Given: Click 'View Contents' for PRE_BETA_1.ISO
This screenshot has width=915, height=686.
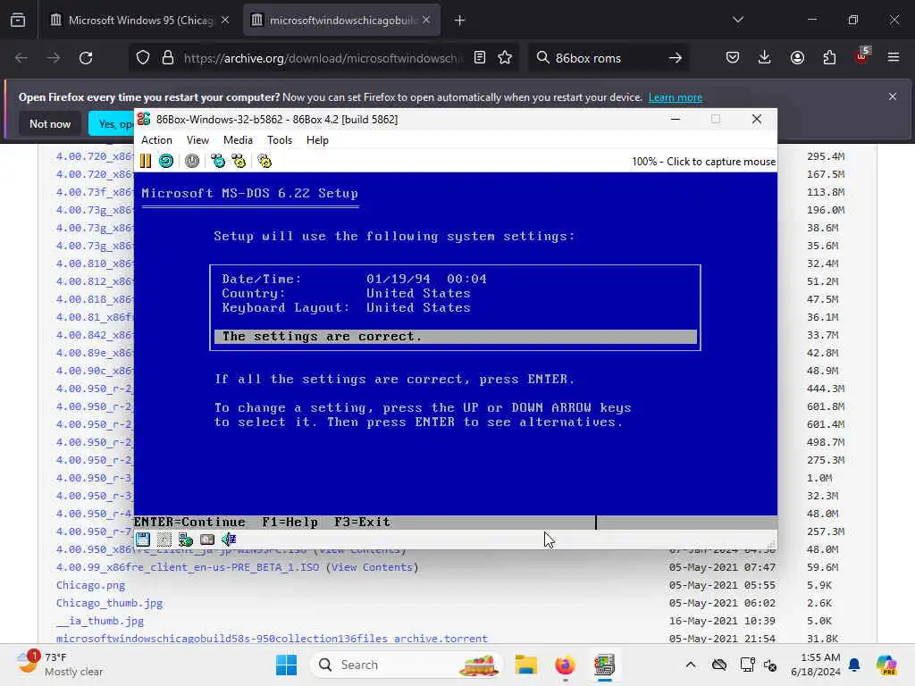Looking at the screenshot, I should tap(372, 567).
